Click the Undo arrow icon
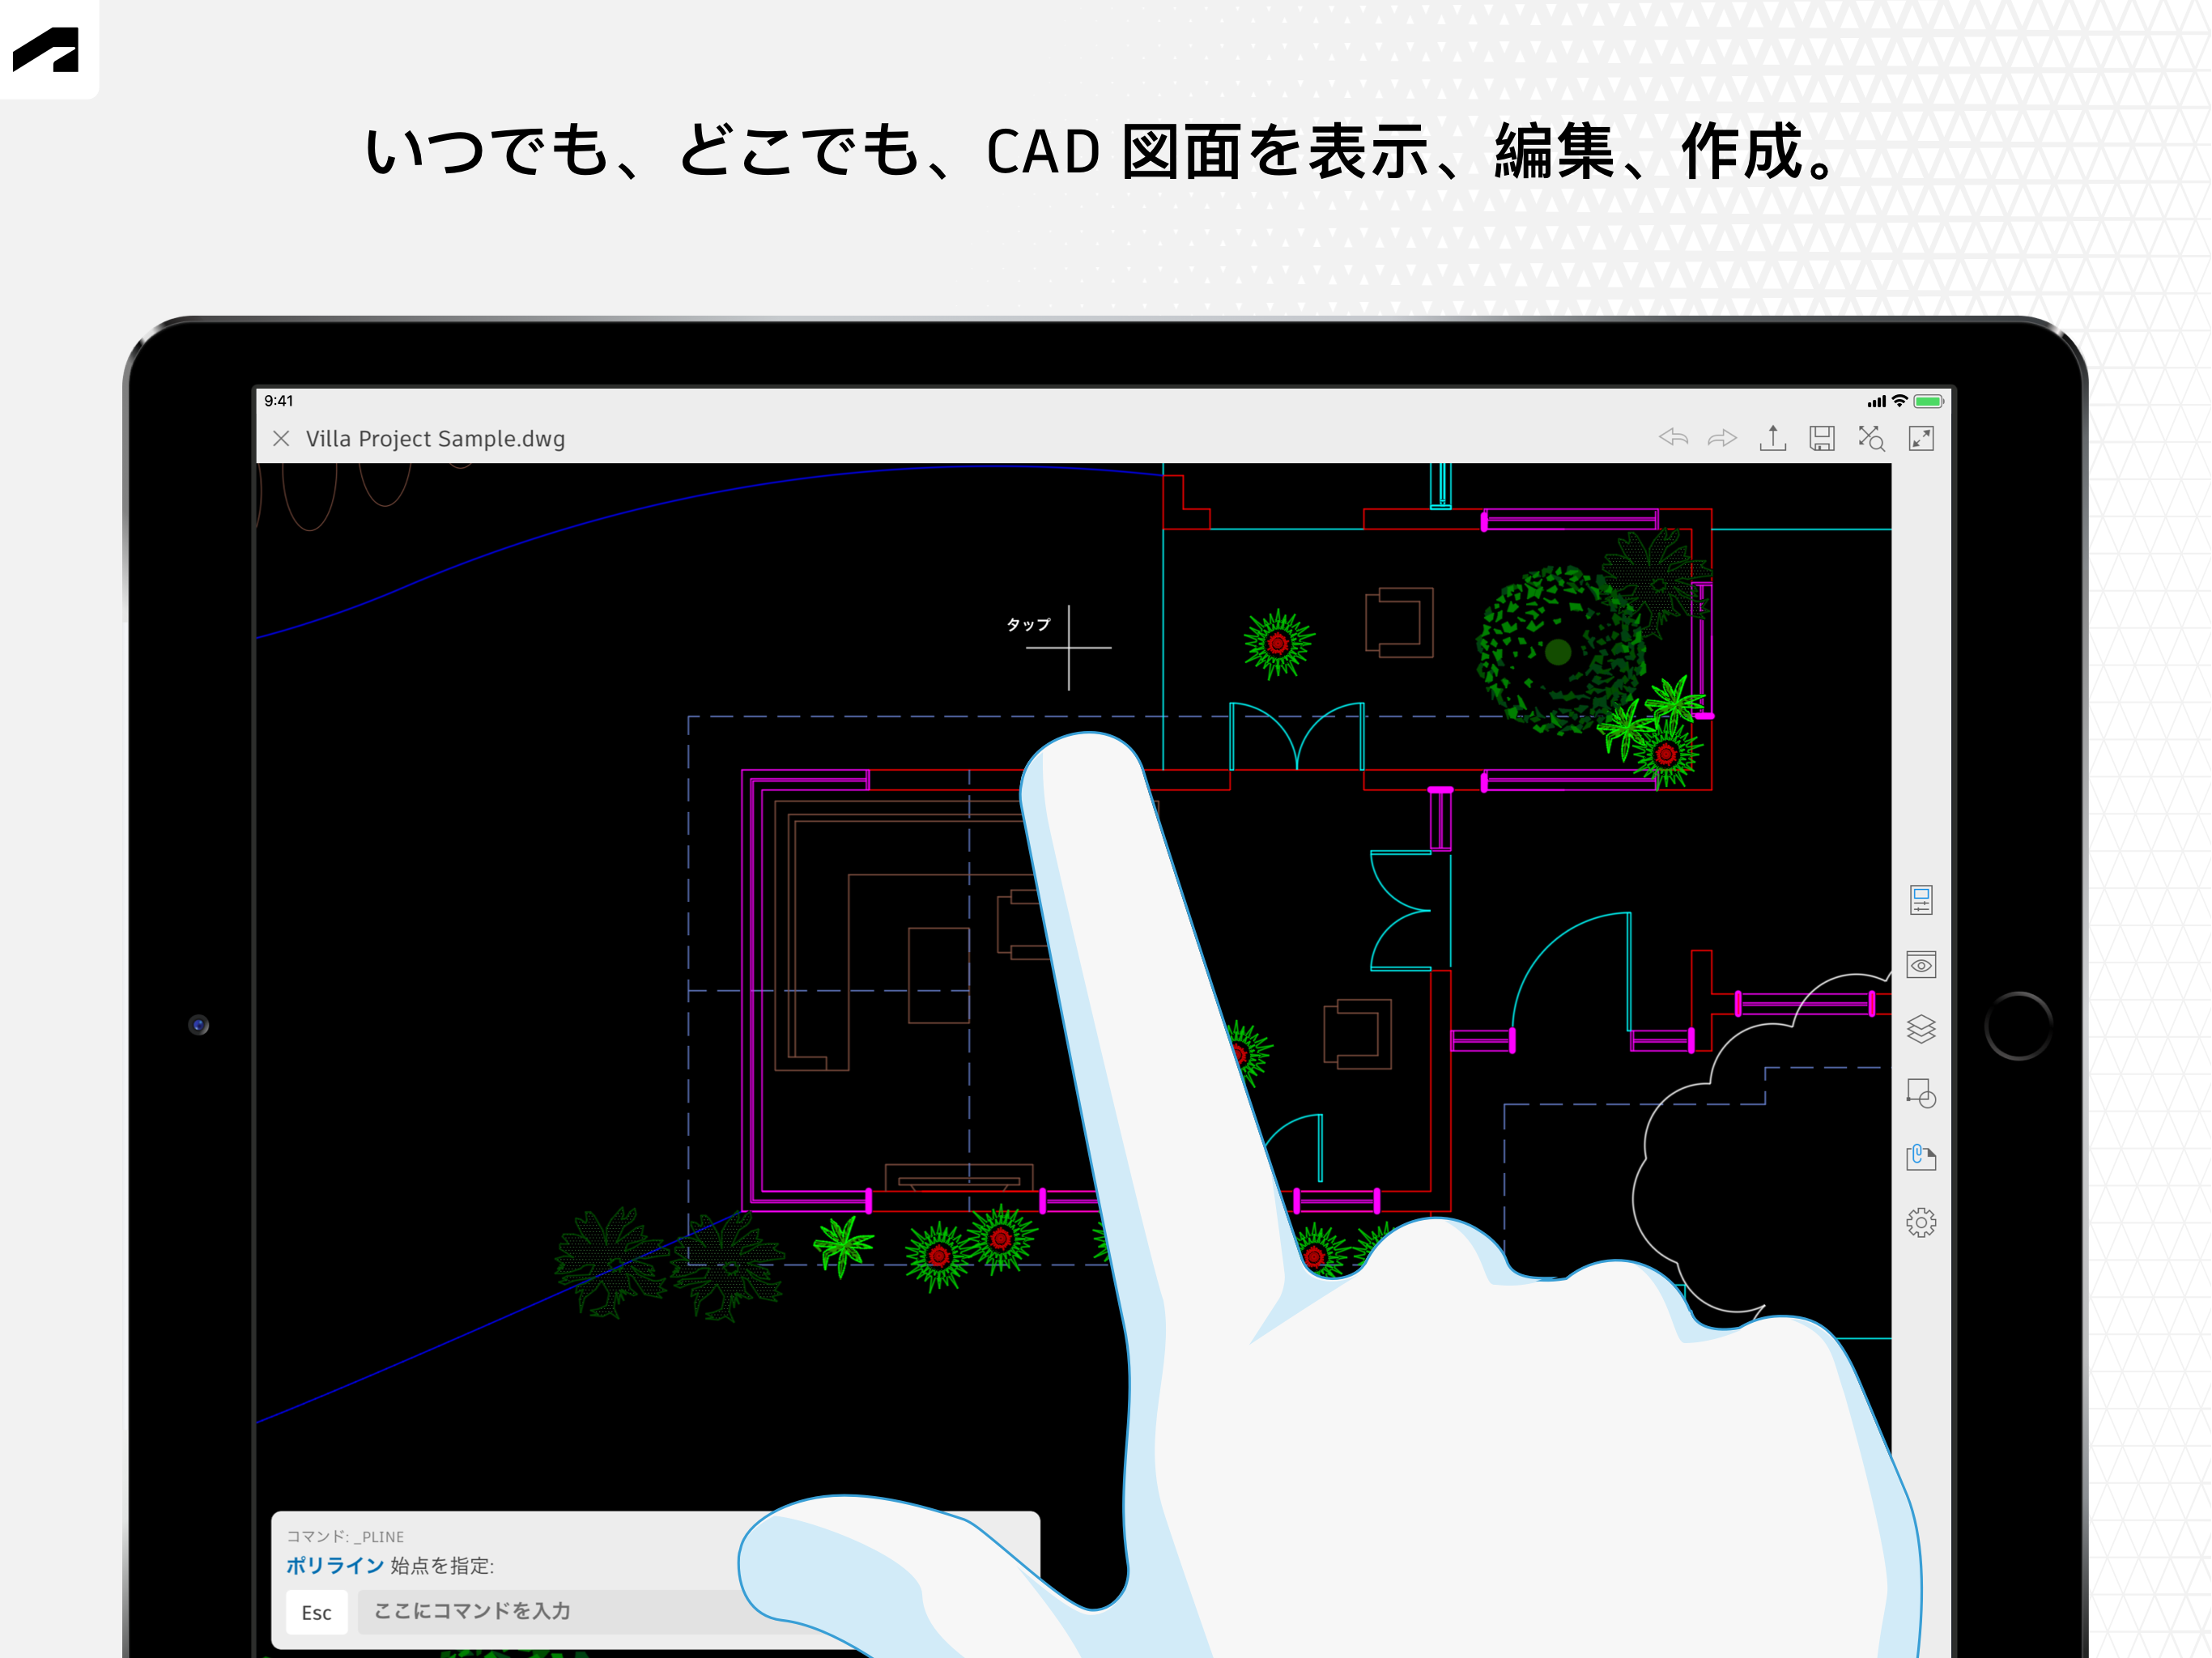The image size is (2212, 1658). coord(1673,438)
